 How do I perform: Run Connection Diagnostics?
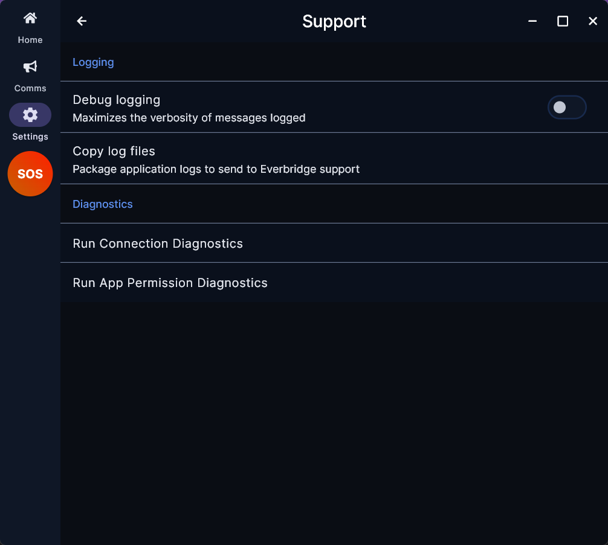334,243
